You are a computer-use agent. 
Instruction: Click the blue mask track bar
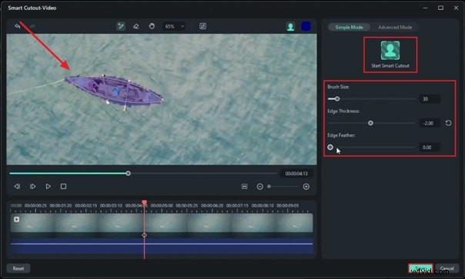point(162,245)
